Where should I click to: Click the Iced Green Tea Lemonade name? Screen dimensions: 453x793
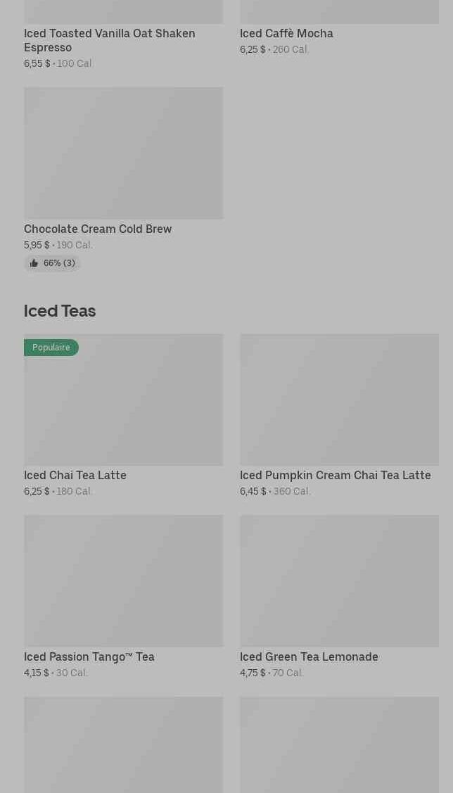309,656
